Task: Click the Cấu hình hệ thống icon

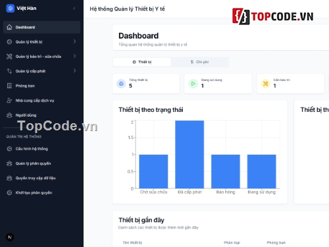Action: coord(9,149)
